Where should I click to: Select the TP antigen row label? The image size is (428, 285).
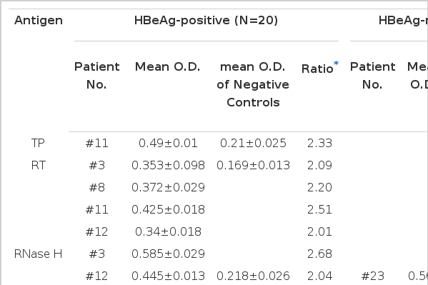click(38, 143)
